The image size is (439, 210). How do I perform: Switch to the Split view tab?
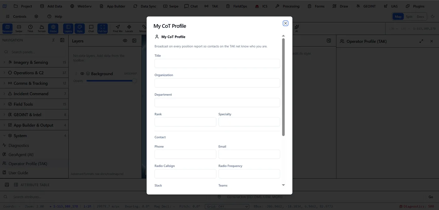click(x=409, y=17)
